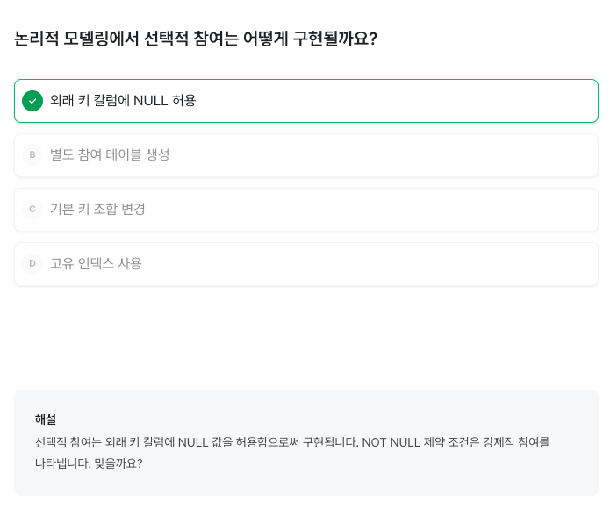Image resolution: width=610 pixels, height=515 pixels.
Task: Click the empty right side of option C card
Action: point(439,210)
